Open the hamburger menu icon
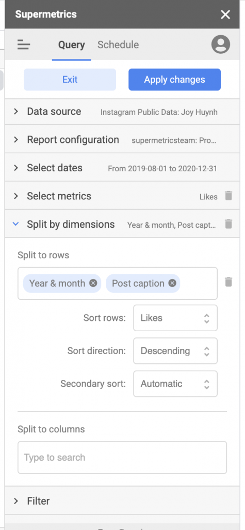The width and height of the screenshot is (245, 530). coord(24,45)
